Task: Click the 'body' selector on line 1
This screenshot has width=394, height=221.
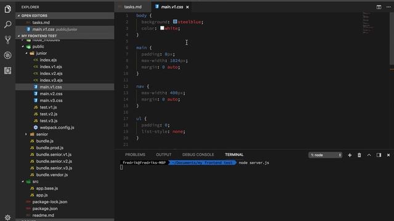Action: click(141, 15)
